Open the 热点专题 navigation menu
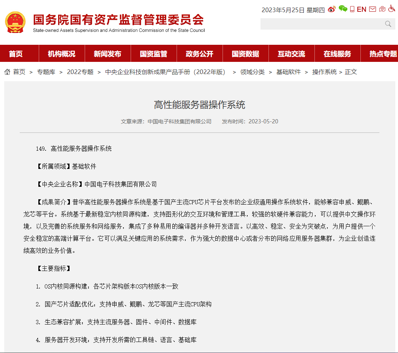398x353 pixels. [x=383, y=54]
